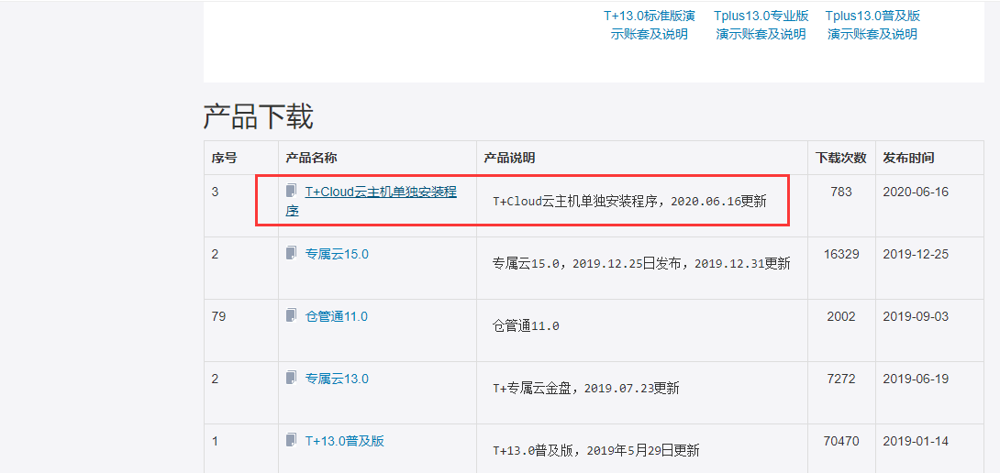
Task: Click serial number 3 in T+Cloud row
Action: click(215, 192)
